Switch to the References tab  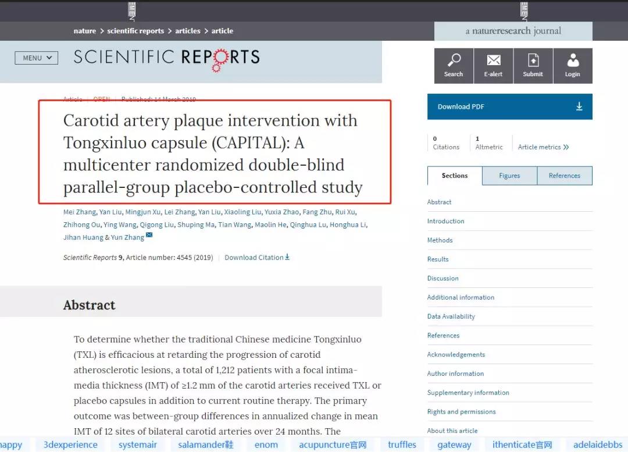[564, 176]
